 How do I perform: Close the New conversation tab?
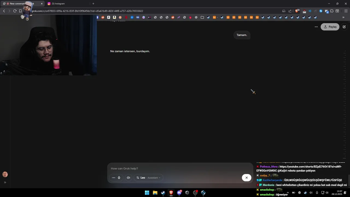pyautogui.click(x=42, y=4)
